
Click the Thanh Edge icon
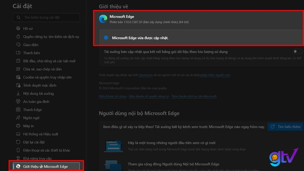[18, 109]
